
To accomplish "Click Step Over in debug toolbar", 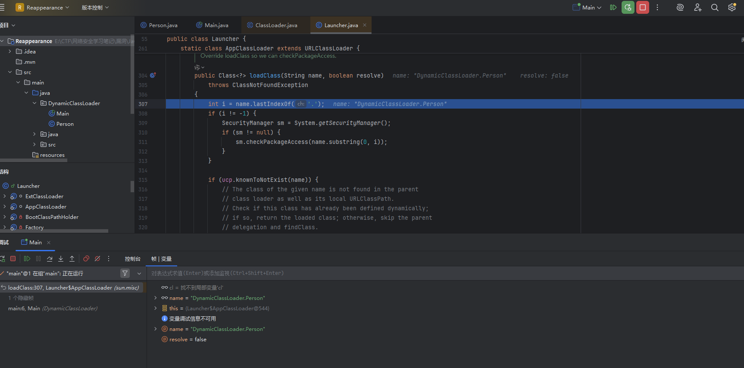I will pyautogui.click(x=50, y=259).
